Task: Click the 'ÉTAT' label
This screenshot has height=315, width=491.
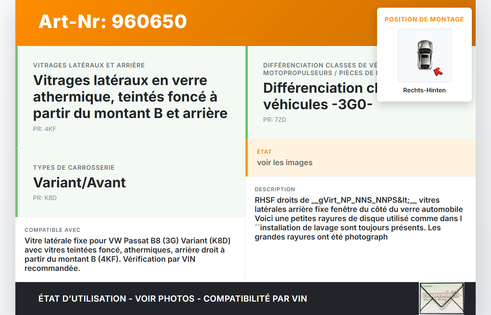Action: click(264, 152)
